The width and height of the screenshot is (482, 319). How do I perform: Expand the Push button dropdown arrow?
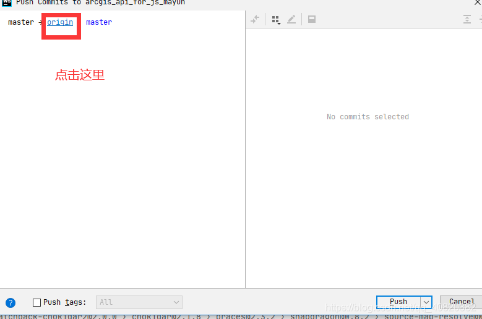point(426,302)
